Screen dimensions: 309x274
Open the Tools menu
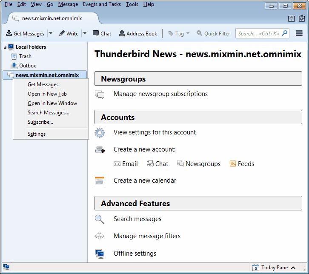pos(132,4)
